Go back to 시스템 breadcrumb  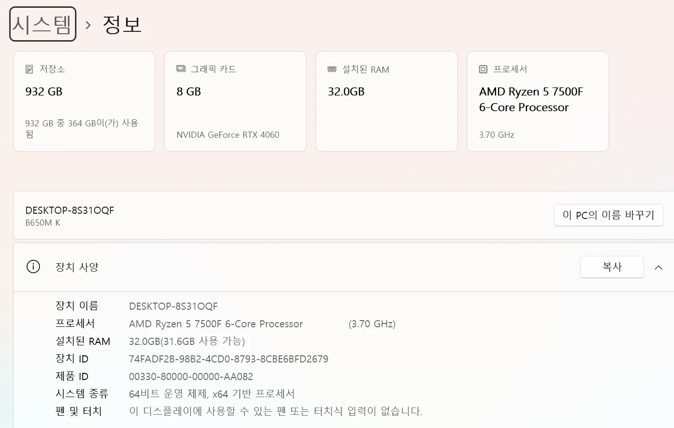[43, 24]
